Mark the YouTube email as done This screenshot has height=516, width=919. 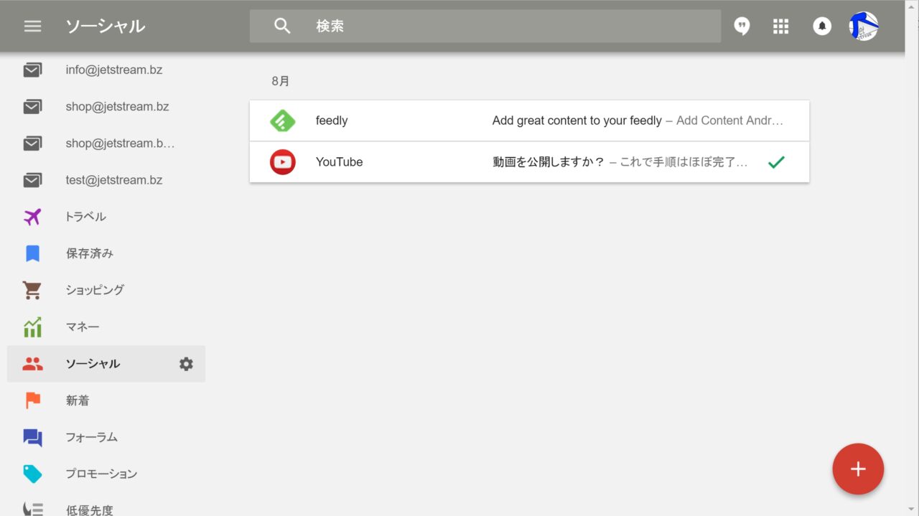775,162
